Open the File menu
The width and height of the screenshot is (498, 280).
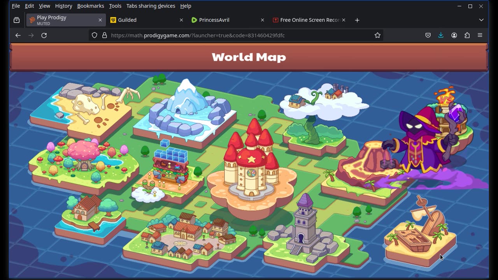16,6
